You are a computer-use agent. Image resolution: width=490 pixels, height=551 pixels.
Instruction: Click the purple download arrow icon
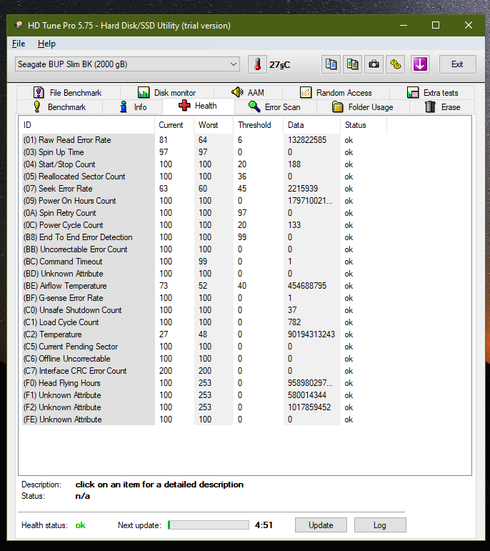pyautogui.click(x=420, y=64)
